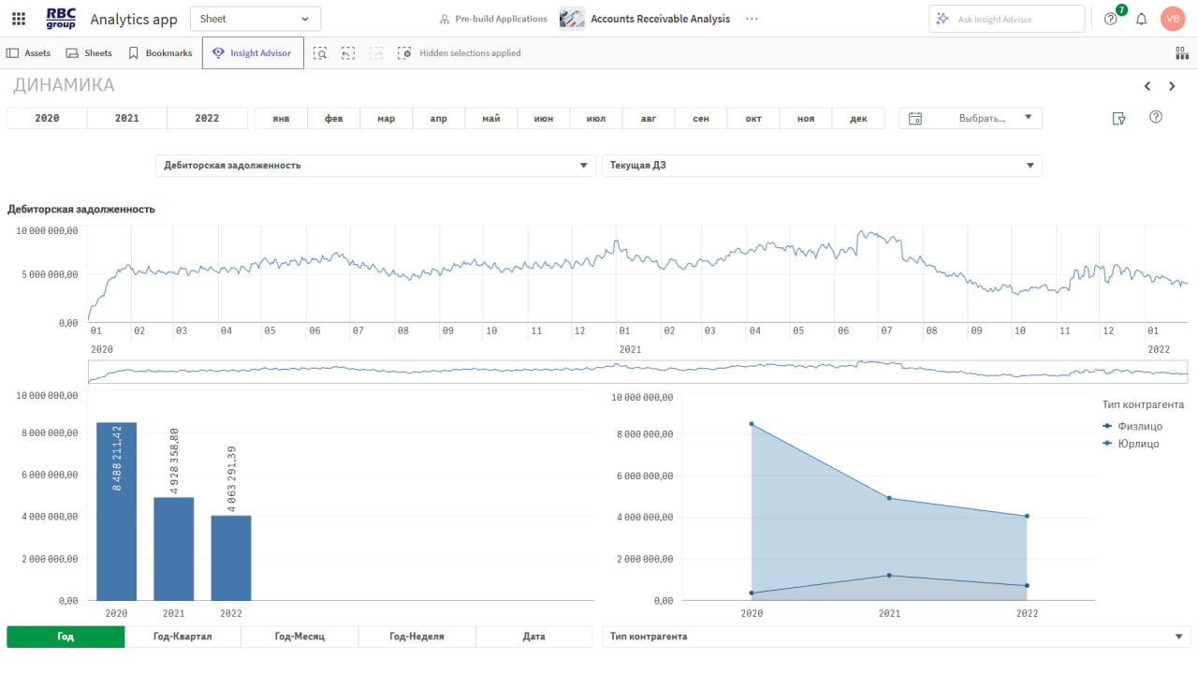Toggle the month filter «июн»
The width and height of the screenshot is (1198, 674).
[x=543, y=119]
